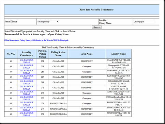Click locality cell POCHAMMA GADDA

tap(119, 98)
